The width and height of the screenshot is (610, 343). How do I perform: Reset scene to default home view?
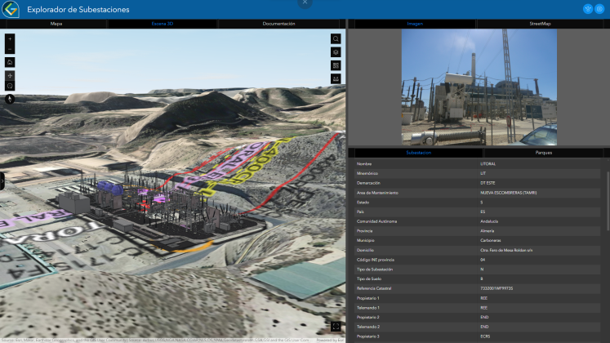tap(10, 62)
